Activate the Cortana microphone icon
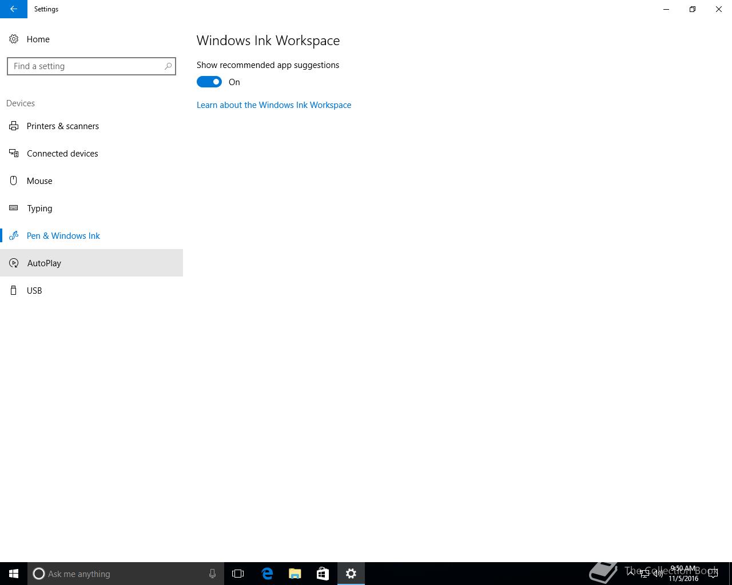The image size is (732, 585). point(212,574)
